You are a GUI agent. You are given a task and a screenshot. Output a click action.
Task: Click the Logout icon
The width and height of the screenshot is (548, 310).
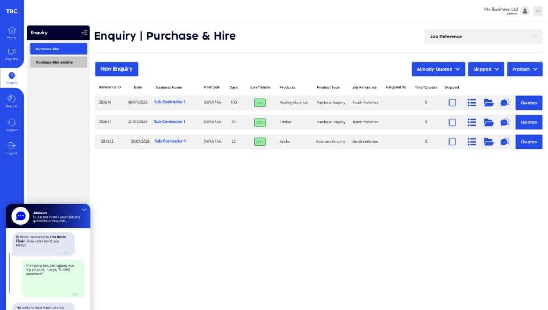(x=12, y=146)
